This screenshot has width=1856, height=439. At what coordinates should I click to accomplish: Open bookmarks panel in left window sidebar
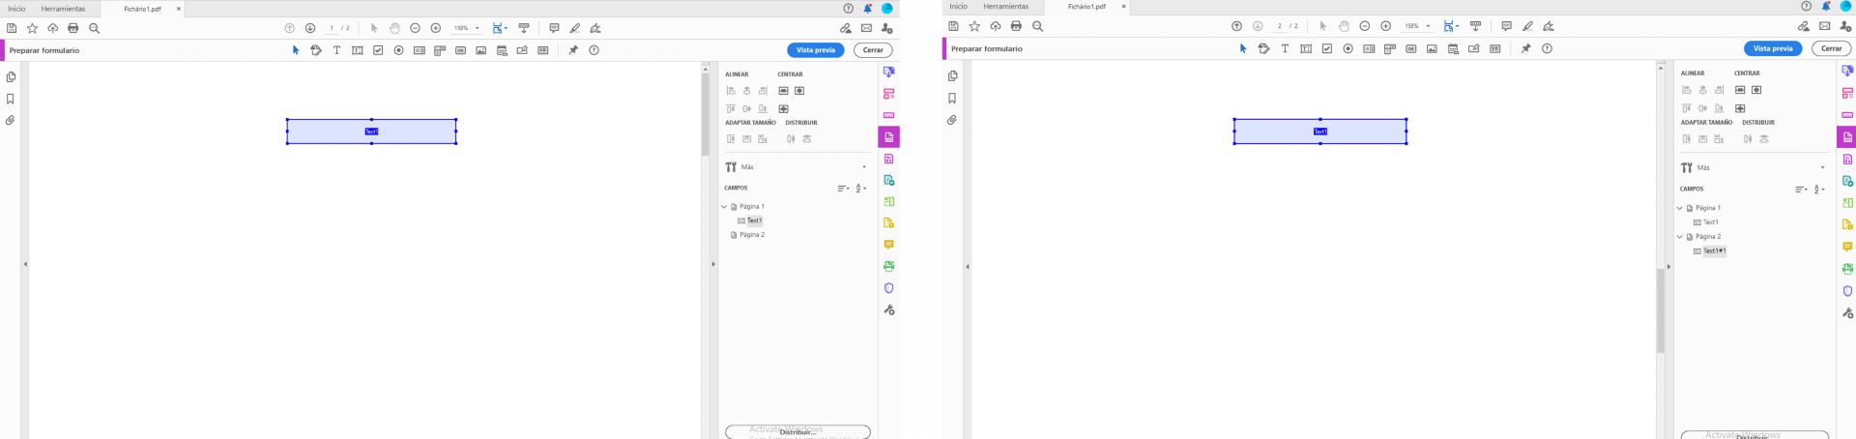coord(11,99)
